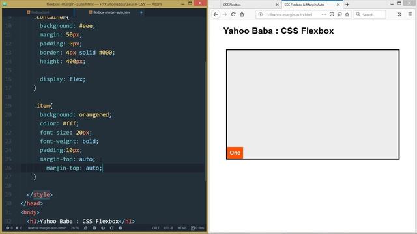The image size is (417, 234).
Task: Click the Firefox forward arrow
Action: coord(224,14)
